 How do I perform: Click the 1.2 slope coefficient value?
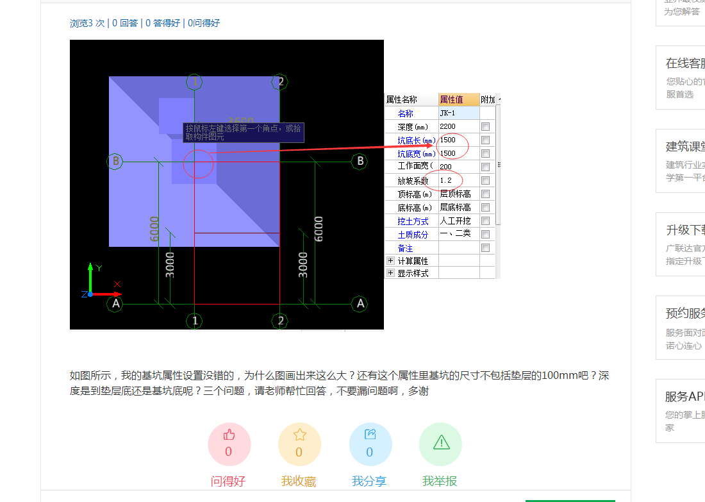point(459,180)
